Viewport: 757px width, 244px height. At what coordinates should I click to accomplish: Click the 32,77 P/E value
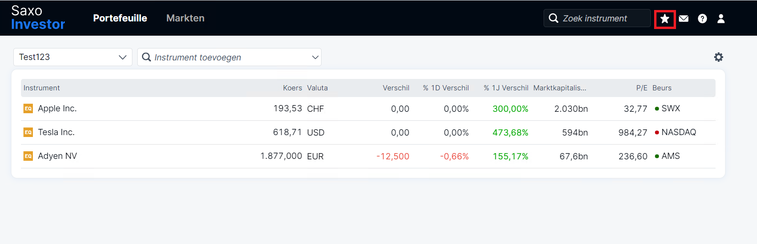636,109
